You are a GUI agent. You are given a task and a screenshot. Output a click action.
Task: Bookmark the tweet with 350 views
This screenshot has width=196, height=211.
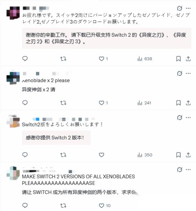pyautogui.click(x=178, y=155)
